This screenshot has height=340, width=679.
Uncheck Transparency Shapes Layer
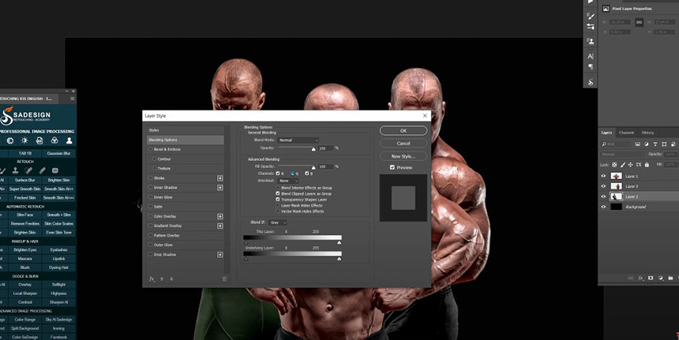pyautogui.click(x=278, y=200)
